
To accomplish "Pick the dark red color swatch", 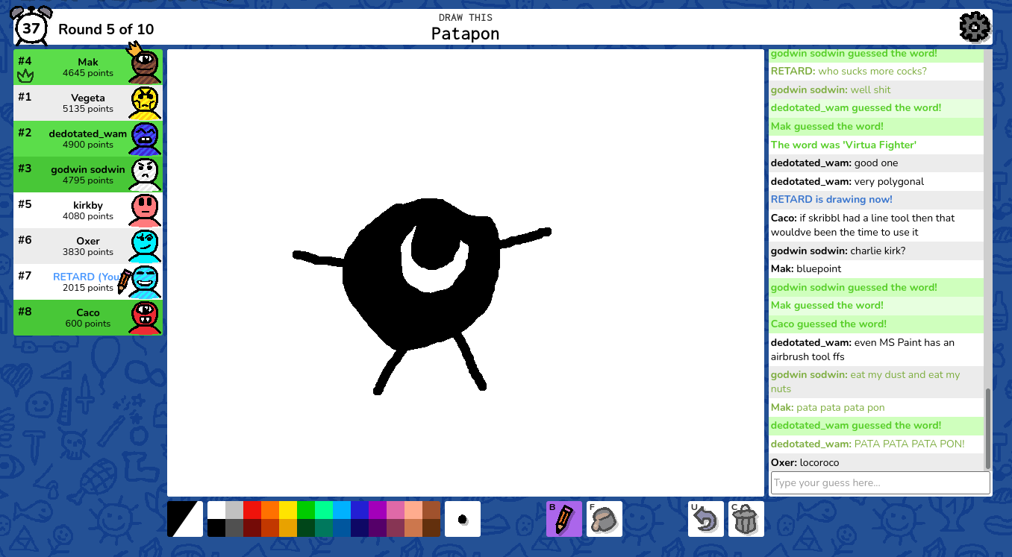I will coord(252,528).
